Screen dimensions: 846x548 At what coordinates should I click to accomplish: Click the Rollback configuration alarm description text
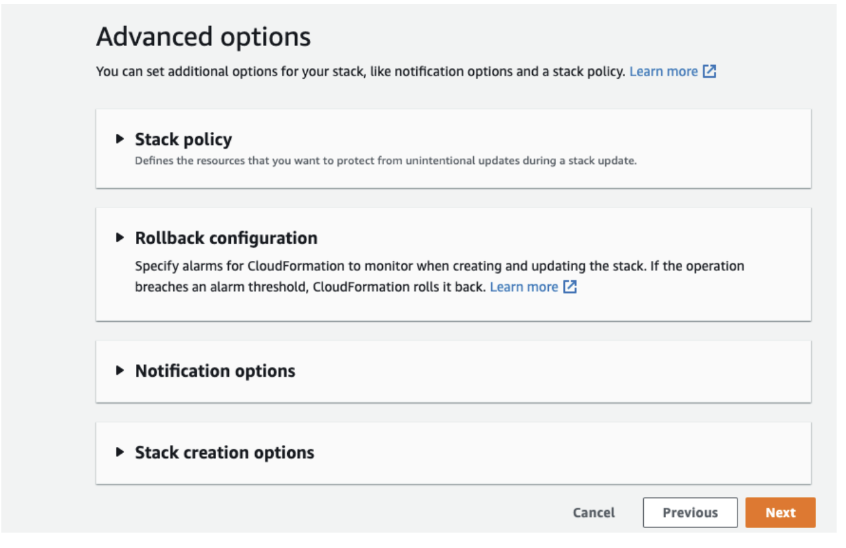pyautogui.click(x=439, y=266)
